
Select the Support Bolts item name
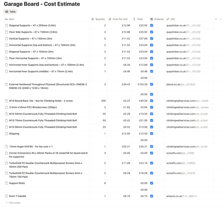click(x=17, y=183)
